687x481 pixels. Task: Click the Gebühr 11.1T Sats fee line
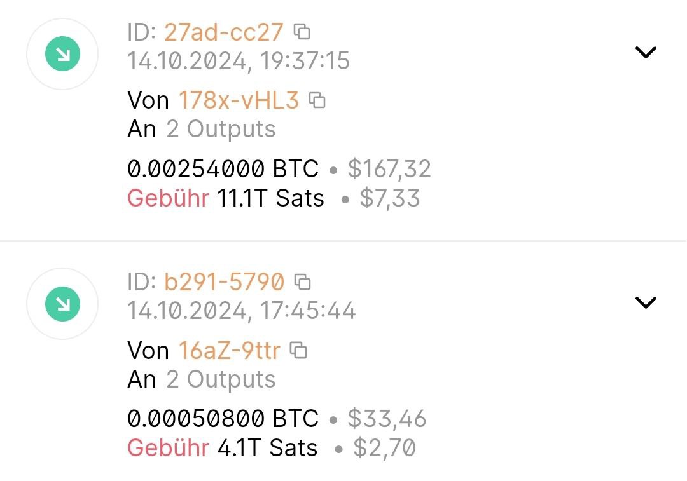(226, 198)
